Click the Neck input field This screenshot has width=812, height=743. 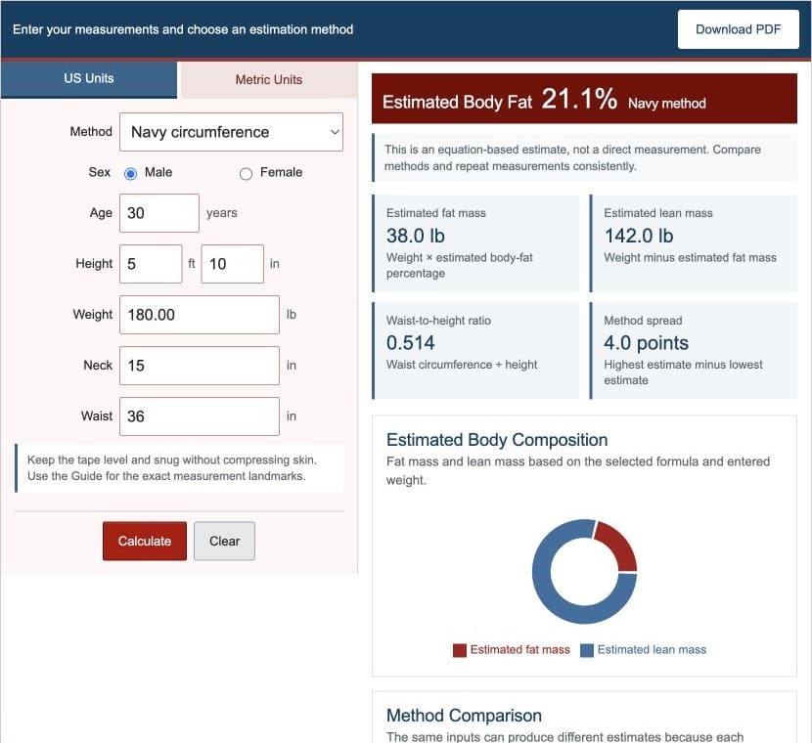coord(200,366)
